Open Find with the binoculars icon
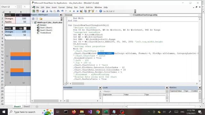Viewport: 205px width, 115px height. (x=58, y=11)
